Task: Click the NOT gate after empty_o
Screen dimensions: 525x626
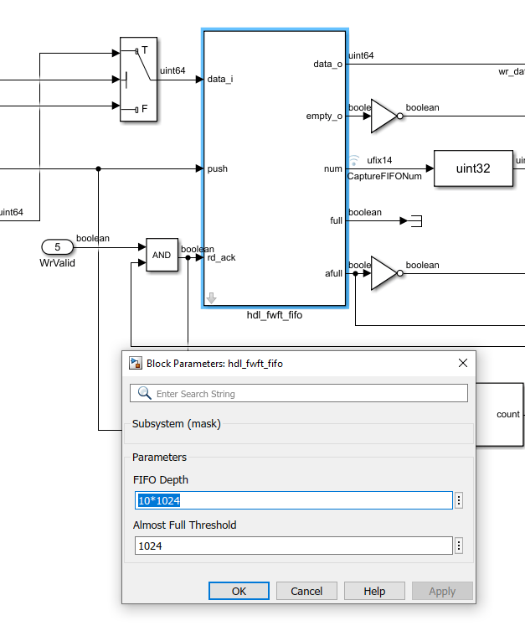Action: click(x=387, y=116)
